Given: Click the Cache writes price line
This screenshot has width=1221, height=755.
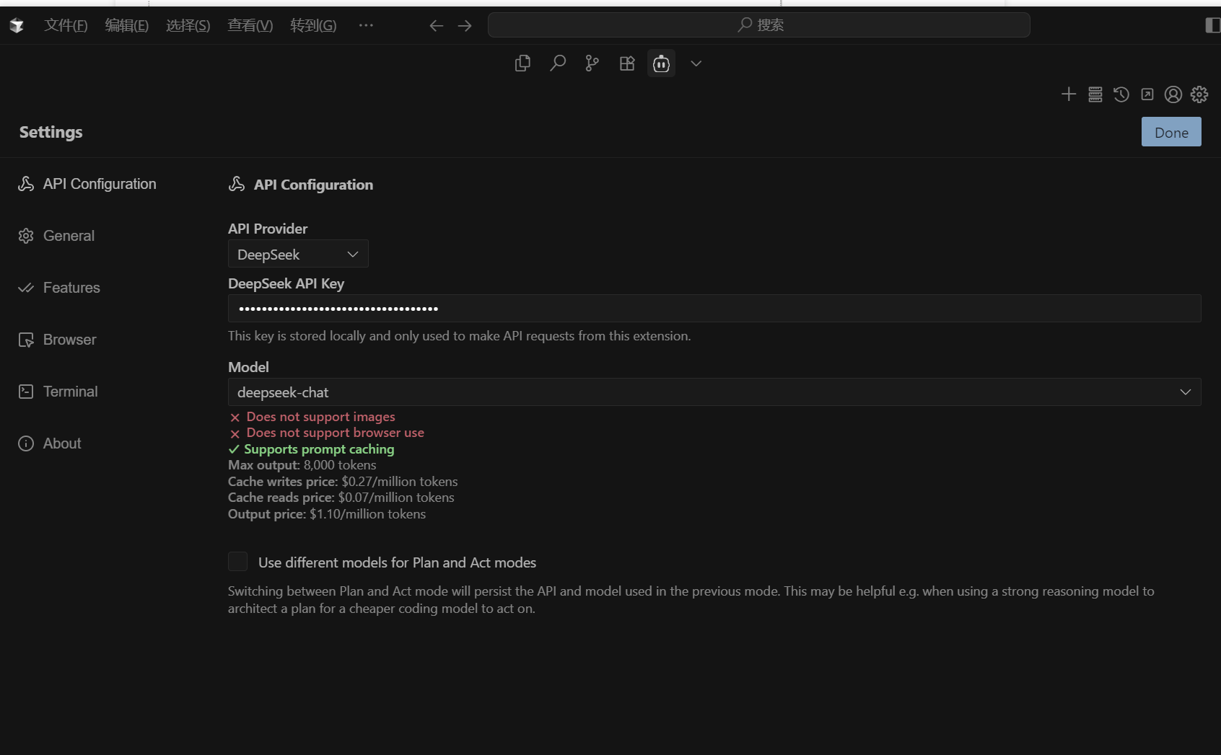Looking at the screenshot, I should click(343, 482).
